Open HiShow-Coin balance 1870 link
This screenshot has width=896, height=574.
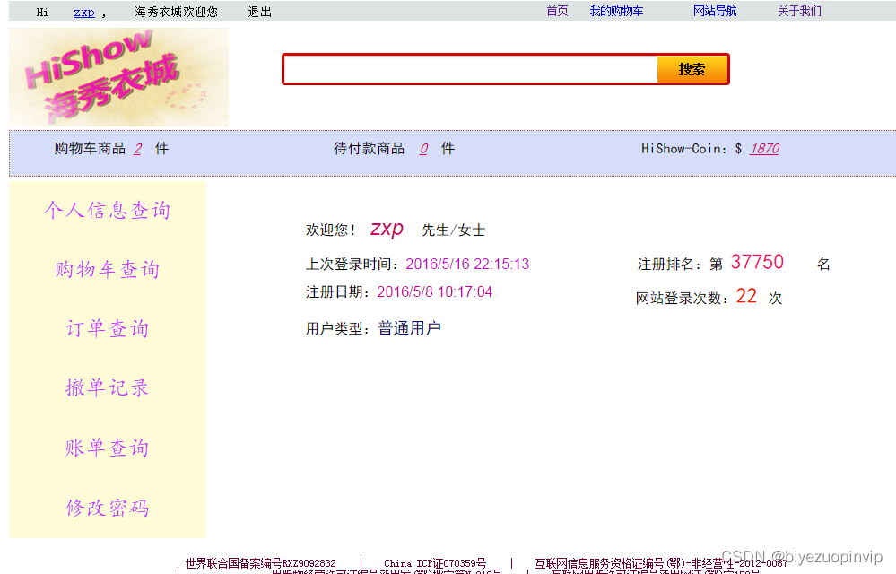pyautogui.click(x=764, y=149)
